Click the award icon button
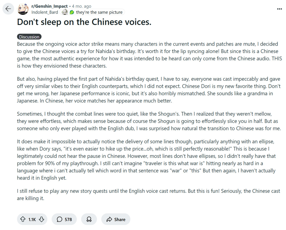Screen dimensions: 286x230 pyautogui.click(x=89, y=219)
